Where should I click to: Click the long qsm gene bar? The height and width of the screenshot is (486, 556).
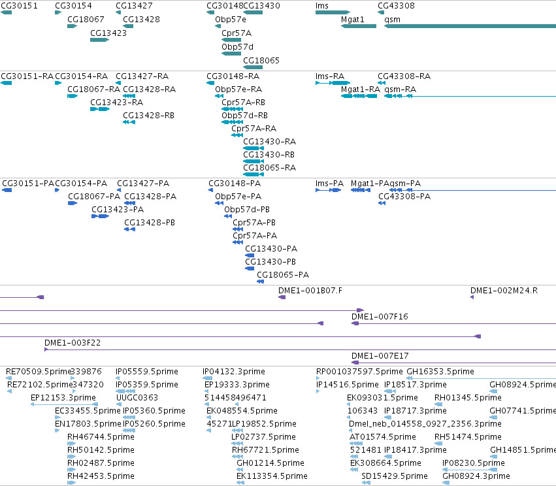pyautogui.click(x=470, y=26)
